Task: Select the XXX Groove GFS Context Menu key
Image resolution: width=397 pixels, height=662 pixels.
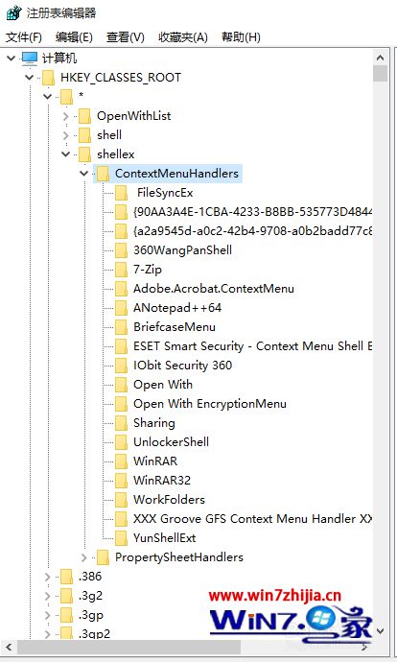Action: [x=252, y=519]
